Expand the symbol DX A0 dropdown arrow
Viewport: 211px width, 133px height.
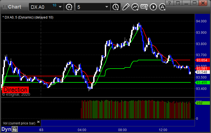[x=60, y=7]
